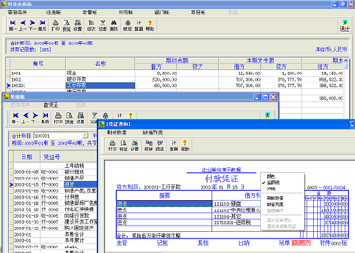Click 刷新数据 in 凭证查询 menu bar

pos(117,132)
